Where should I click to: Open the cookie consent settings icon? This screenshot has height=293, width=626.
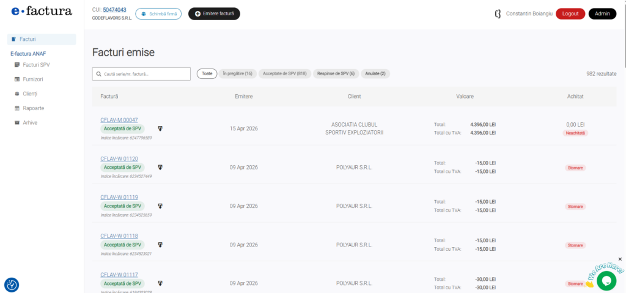12,284
